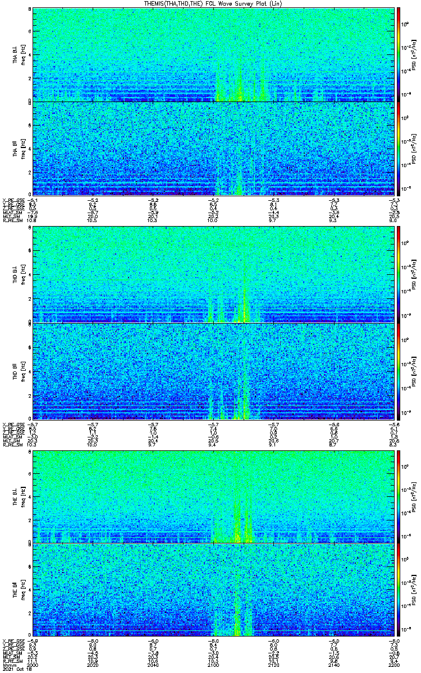Click the THA B-parallel spectrogram panel
Screen dimensions: 421x673
[x=212, y=149]
